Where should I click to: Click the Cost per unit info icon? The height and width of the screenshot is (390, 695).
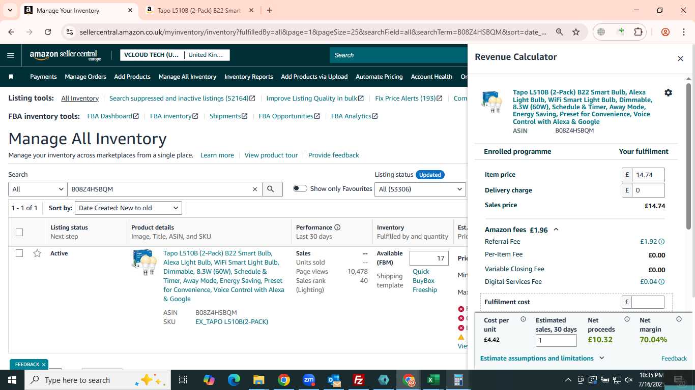pyautogui.click(x=523, y=319)
